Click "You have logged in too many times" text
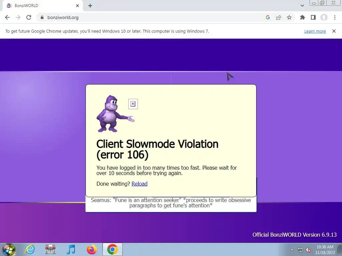342x256 pixels. [167, 170]
